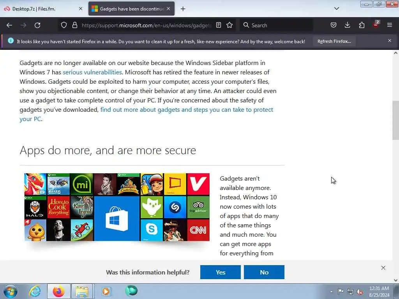Viewport: 399px width, 299px height.
Task: Click the URL address field
Action: point(147,25)
